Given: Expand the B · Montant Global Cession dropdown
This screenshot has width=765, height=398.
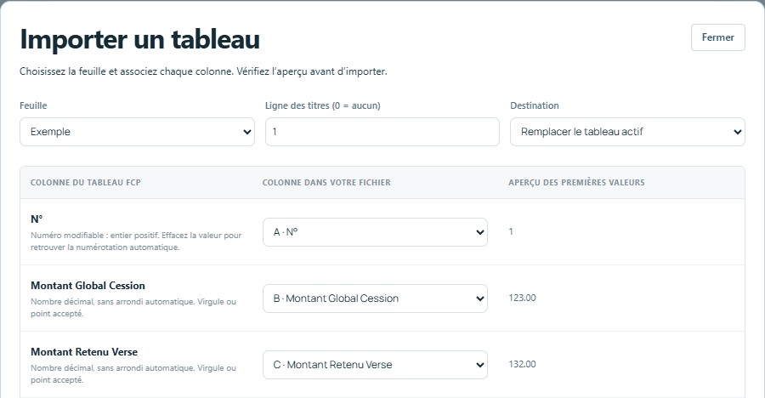Looking at the screenshot, I should 375,298.
